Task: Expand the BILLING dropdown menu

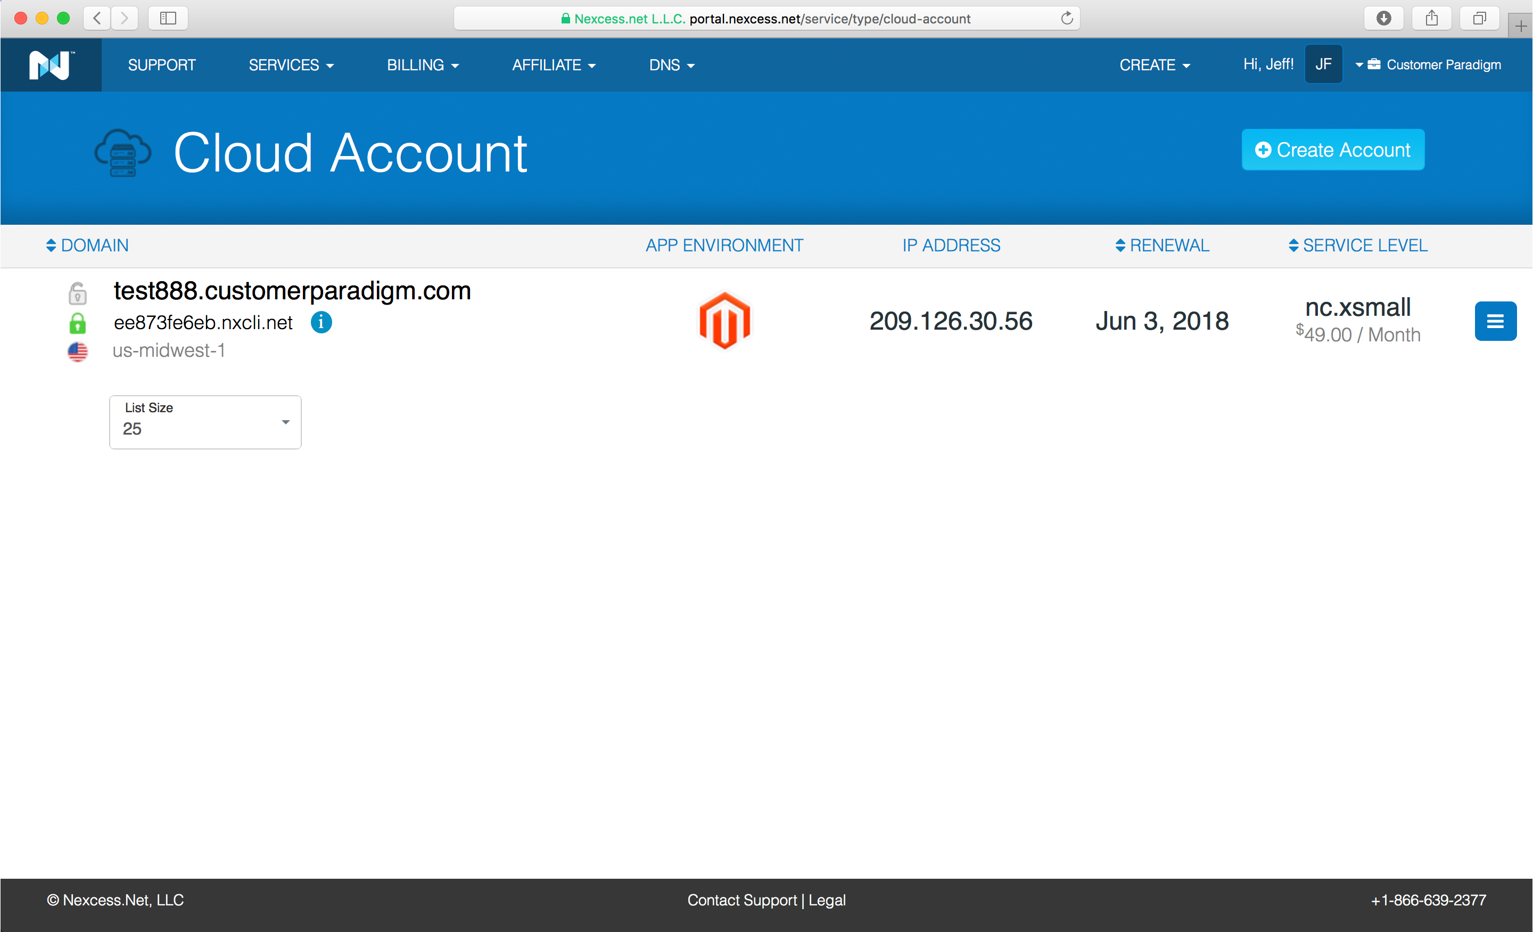Action: (423, 65)
